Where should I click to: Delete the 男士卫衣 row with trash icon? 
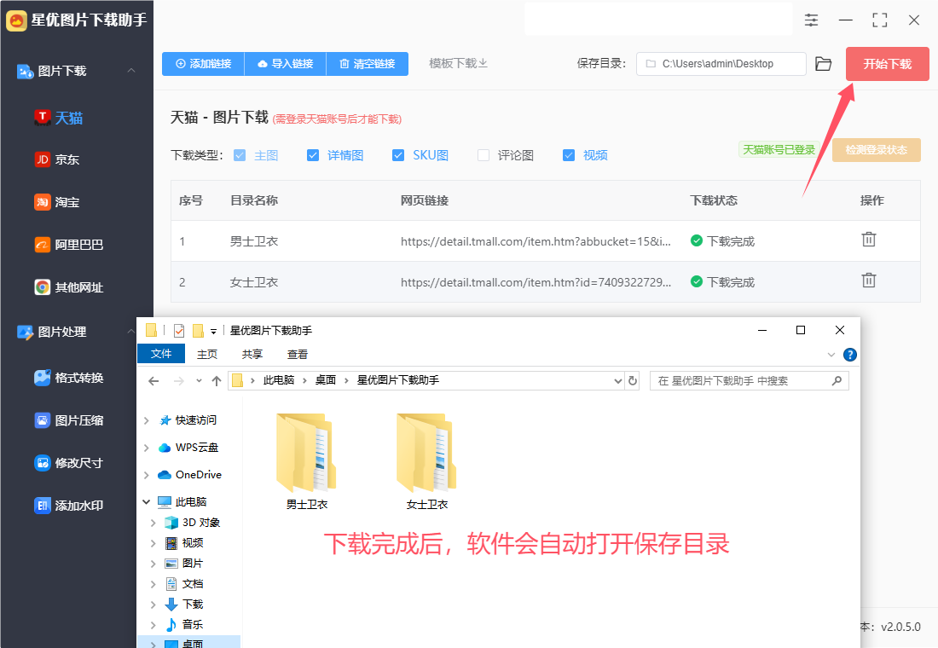[869, 240]
